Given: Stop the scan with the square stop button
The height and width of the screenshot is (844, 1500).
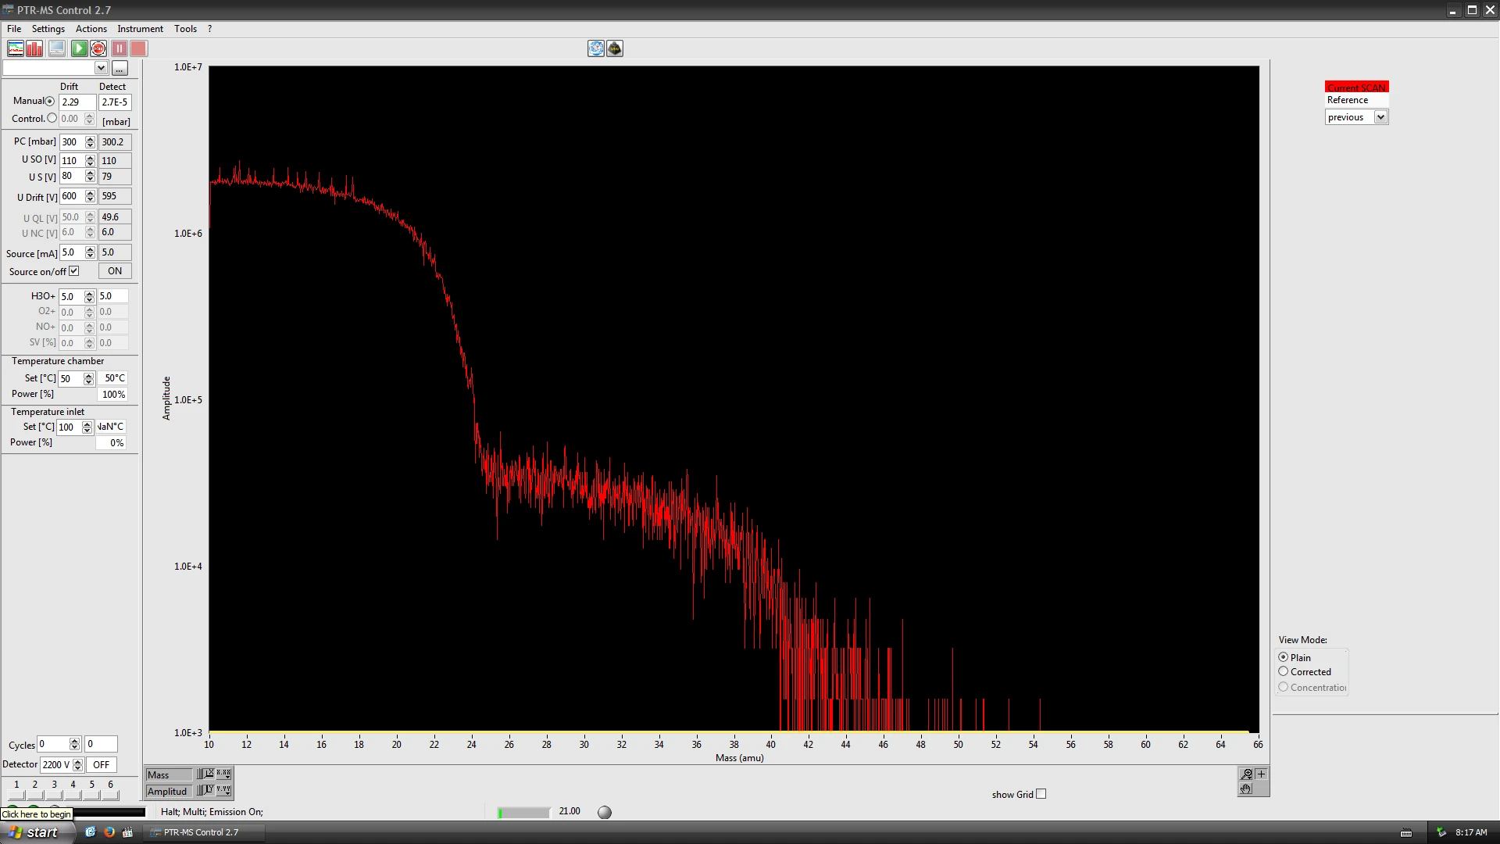Looking at the screenshot, I should click(x=139, y=48).
